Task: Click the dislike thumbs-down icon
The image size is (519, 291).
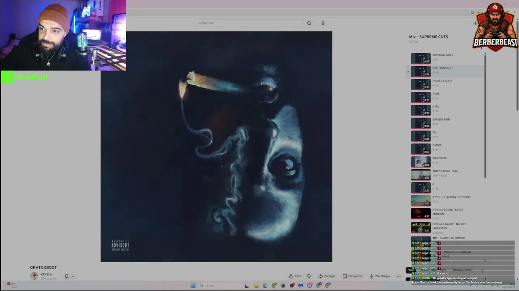Action: click(x=309, y=276)
